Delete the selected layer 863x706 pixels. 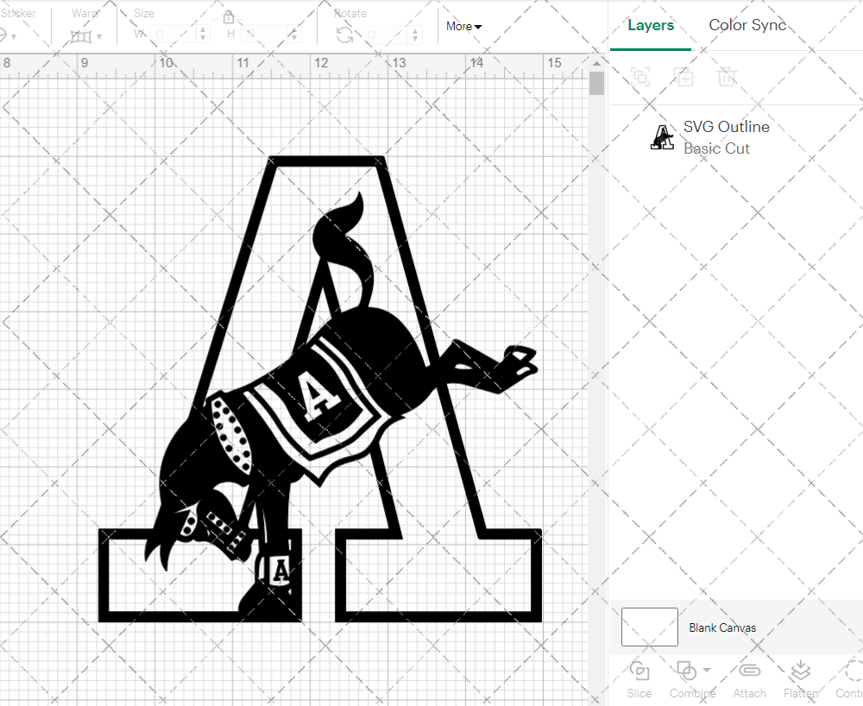coord(728,77)
